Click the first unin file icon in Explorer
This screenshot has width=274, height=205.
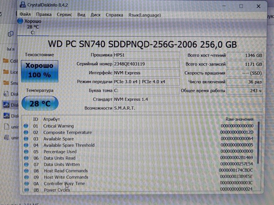7,127
